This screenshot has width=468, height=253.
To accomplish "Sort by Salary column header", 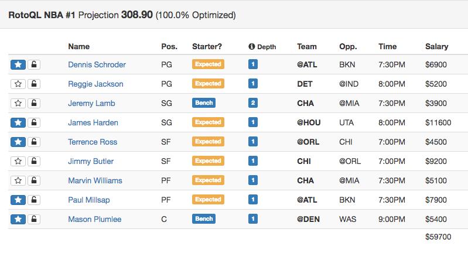I will coord(436,46).
